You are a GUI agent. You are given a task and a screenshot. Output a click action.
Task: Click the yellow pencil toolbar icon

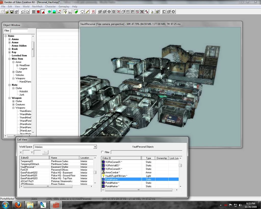click(x=87, y=12)
